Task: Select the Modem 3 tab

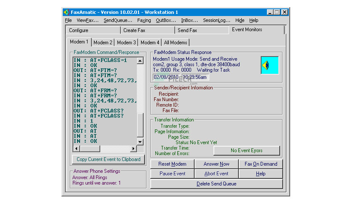Action: pyautogui.click(x=126, y=43)
